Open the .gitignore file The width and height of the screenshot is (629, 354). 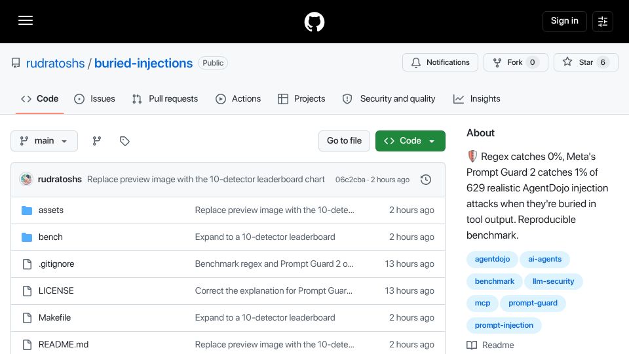click(x=56, y=264)
